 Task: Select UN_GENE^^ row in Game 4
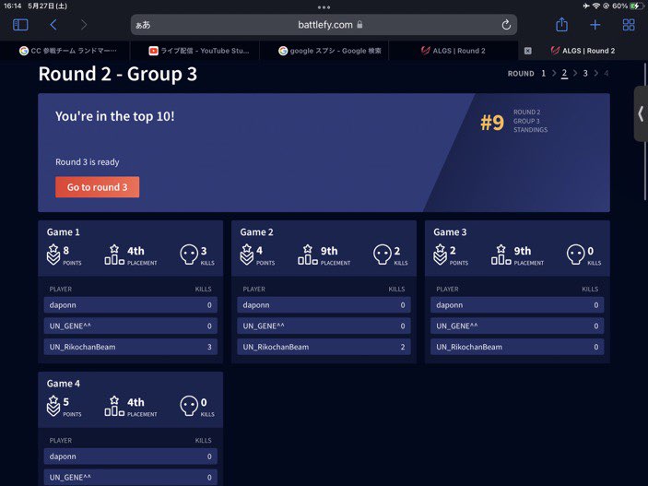131,478
